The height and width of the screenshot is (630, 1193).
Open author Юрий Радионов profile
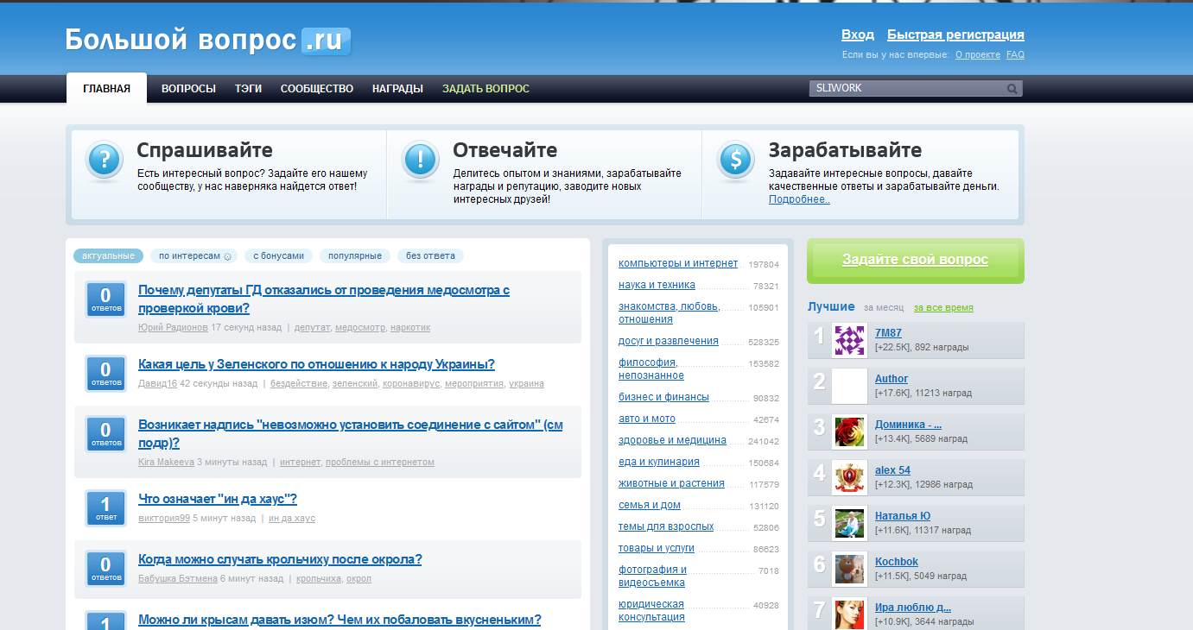[173, 328]
